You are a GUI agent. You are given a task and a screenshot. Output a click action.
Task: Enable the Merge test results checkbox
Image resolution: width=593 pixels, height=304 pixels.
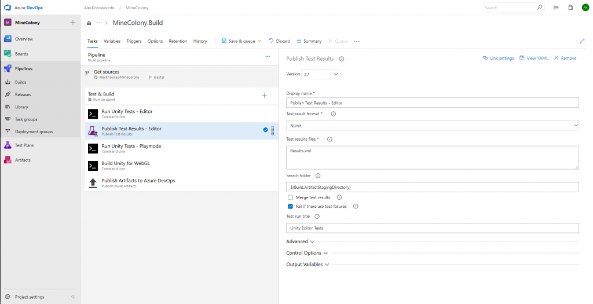pos(290,197)
